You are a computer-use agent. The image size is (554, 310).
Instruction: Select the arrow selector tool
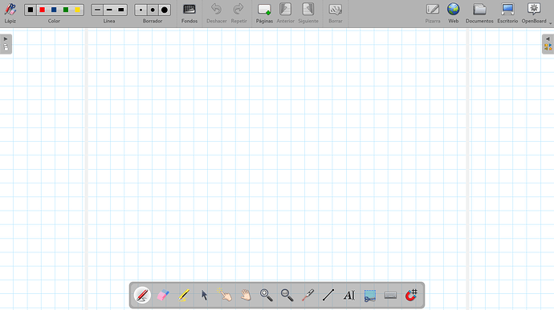[x=204, y=295]
